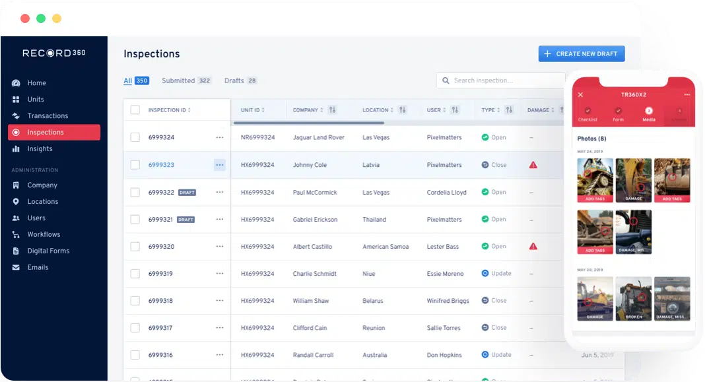Open three-dot menu for inspection 6999324
705x382 pixels.
(219, 137)
